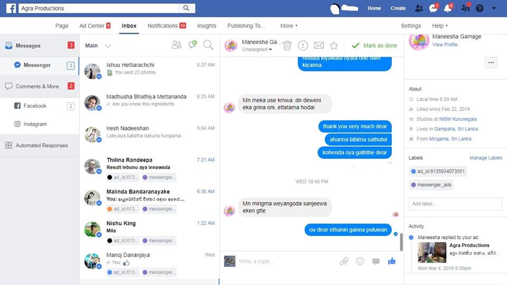Click the Agra Productions search field
The width and height of the screenshot is (507, 285).
(98, 8)
